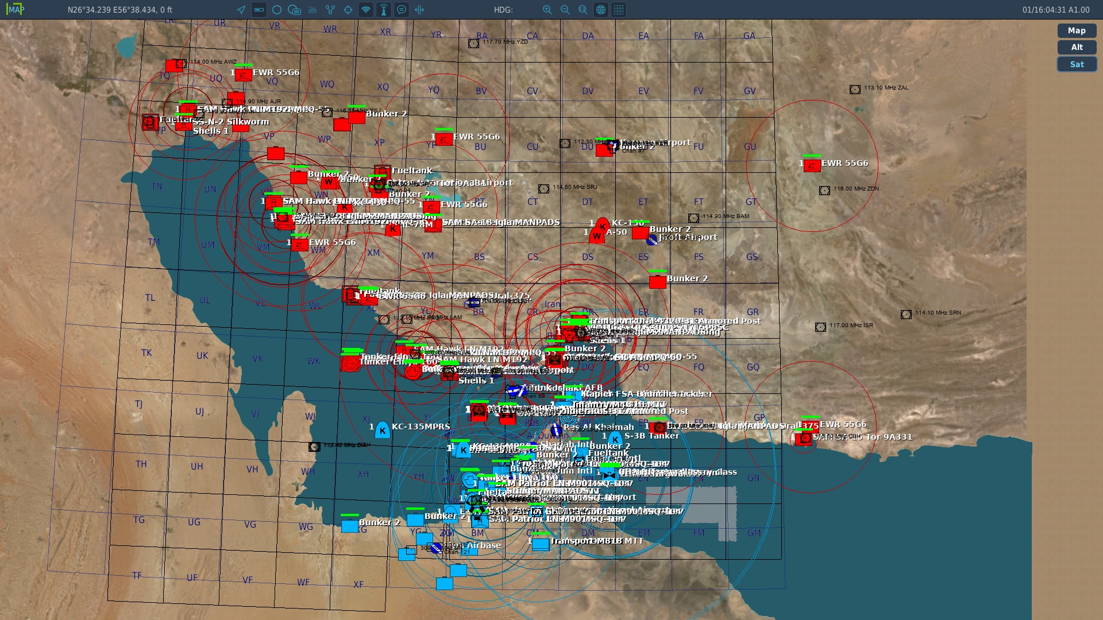Zoom out with magnifier minus icon
Screen dimensions: 1103x620
[x=565, y=10]
